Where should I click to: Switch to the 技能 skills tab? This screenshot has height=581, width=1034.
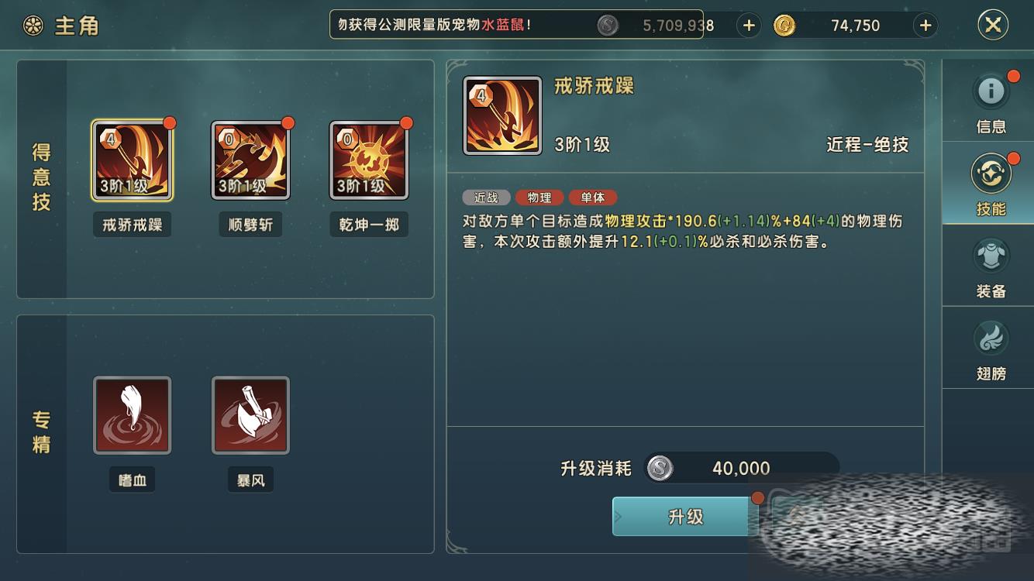991,183
